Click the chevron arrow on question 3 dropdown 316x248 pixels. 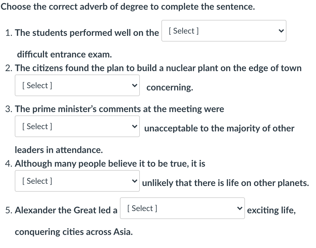tap(134, 126)
